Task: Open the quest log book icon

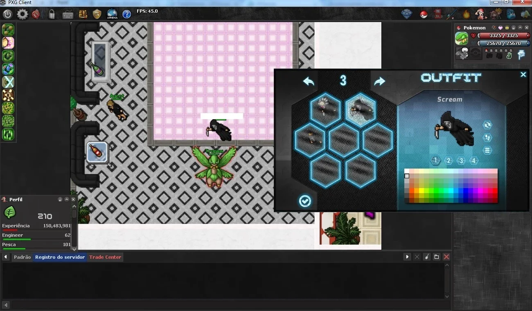Action: pos(83,14)
